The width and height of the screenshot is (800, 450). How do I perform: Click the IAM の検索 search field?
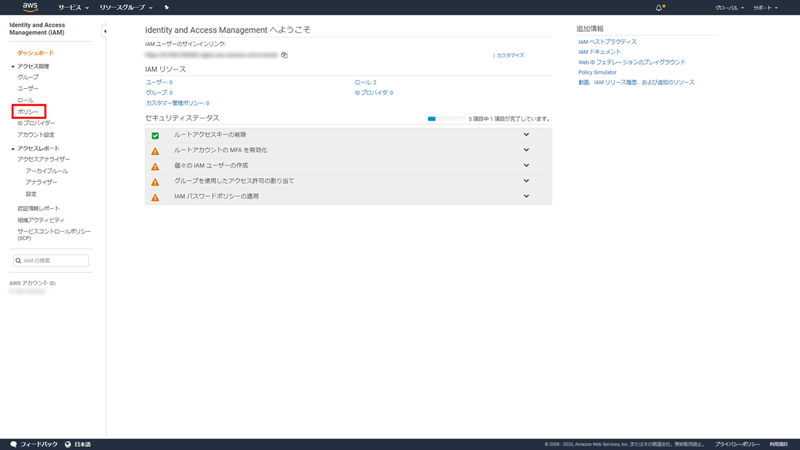(x=51, y=260)
